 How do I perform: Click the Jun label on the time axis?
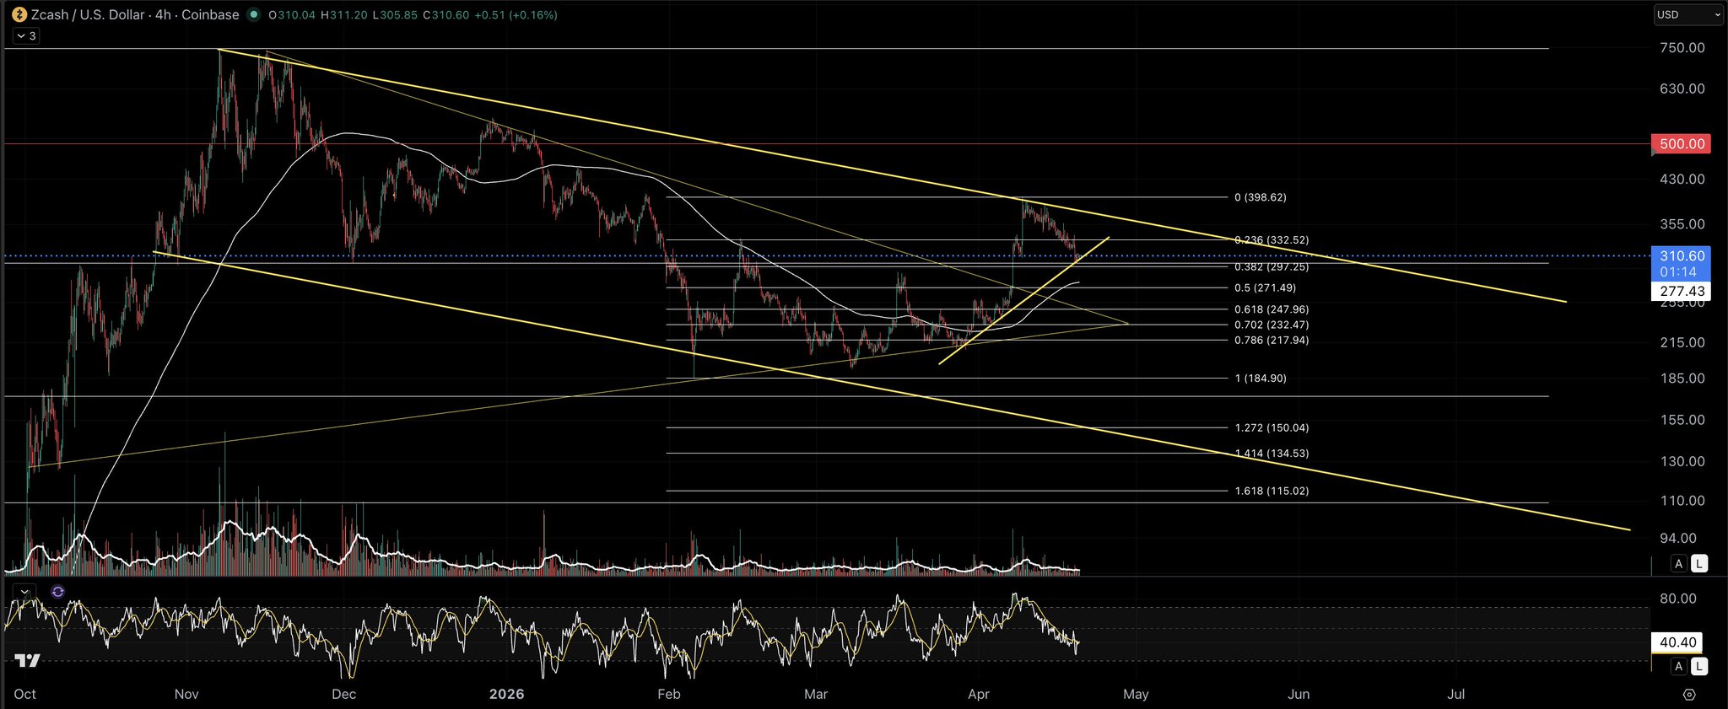pyautogui.click(x=1299, y=695)
